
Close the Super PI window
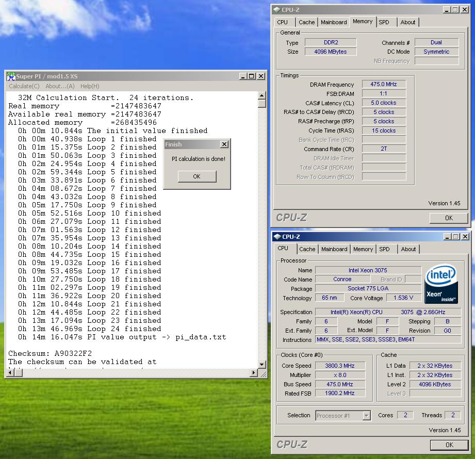261,76
